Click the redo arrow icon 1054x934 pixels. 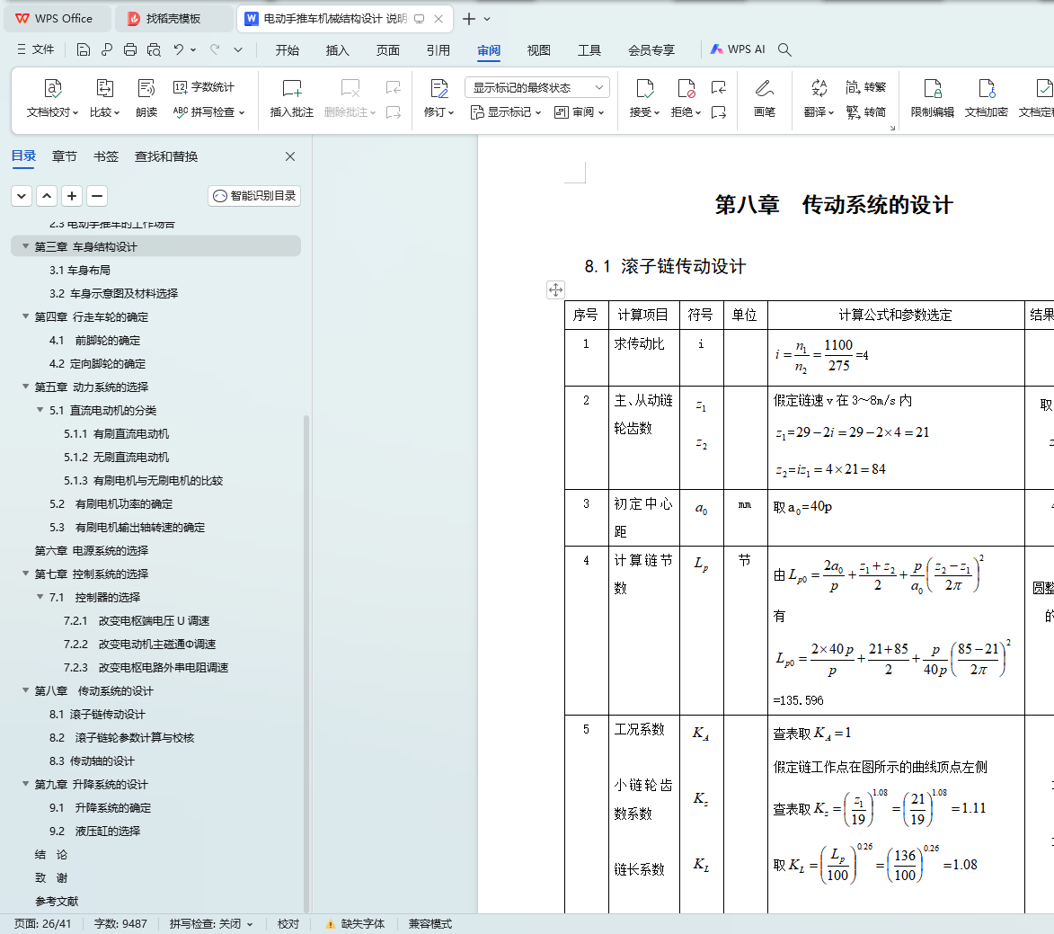pos(215,49)
